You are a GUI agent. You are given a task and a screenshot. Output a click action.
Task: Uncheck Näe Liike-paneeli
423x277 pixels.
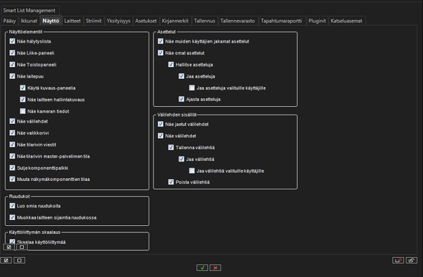tap(12, 53)
